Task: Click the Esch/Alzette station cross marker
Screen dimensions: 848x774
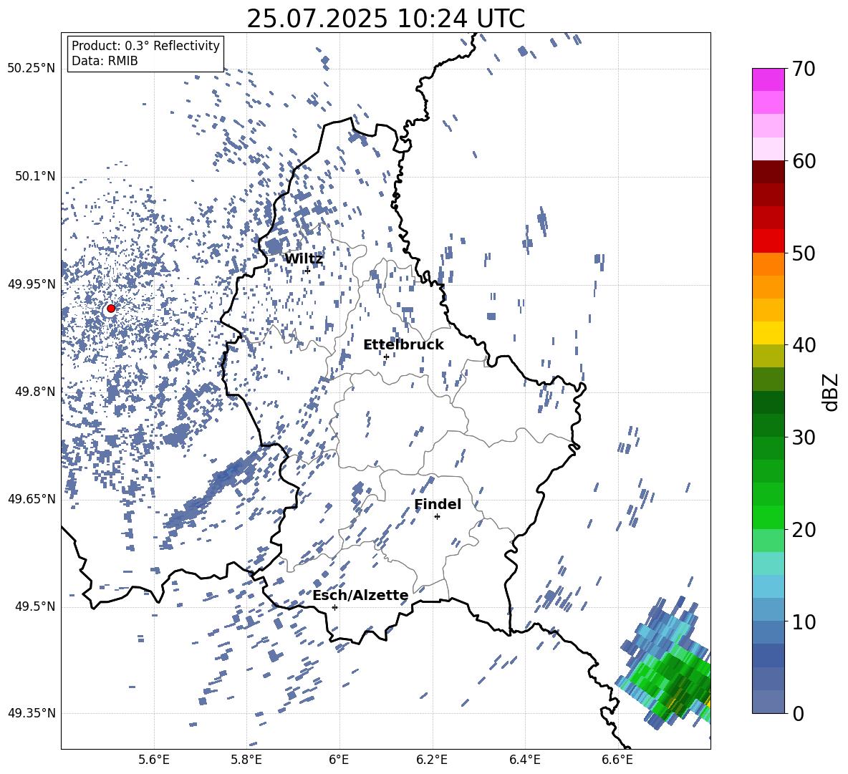Action: (334, 607)
